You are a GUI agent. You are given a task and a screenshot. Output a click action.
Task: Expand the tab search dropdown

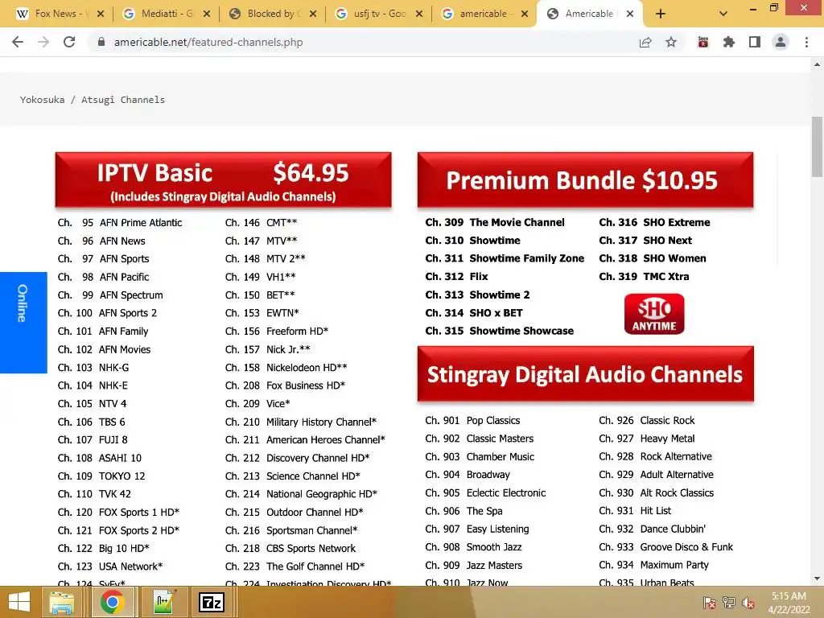pyautogui.click(x=723, y=14)
